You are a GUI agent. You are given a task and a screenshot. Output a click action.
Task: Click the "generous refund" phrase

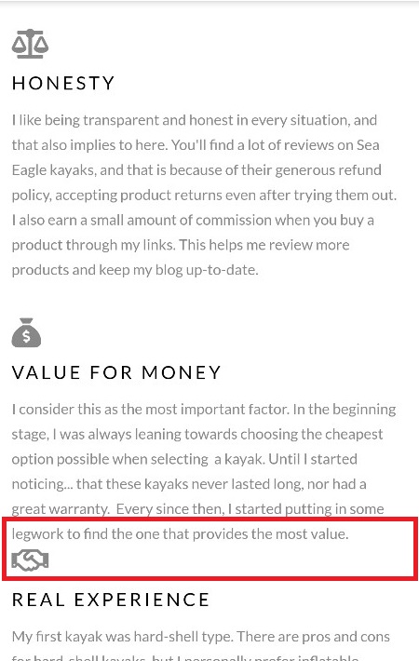[x=329, y=169]
